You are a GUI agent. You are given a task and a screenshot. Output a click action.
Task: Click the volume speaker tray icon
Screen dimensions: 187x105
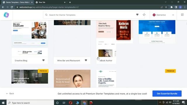coord(170,102)
